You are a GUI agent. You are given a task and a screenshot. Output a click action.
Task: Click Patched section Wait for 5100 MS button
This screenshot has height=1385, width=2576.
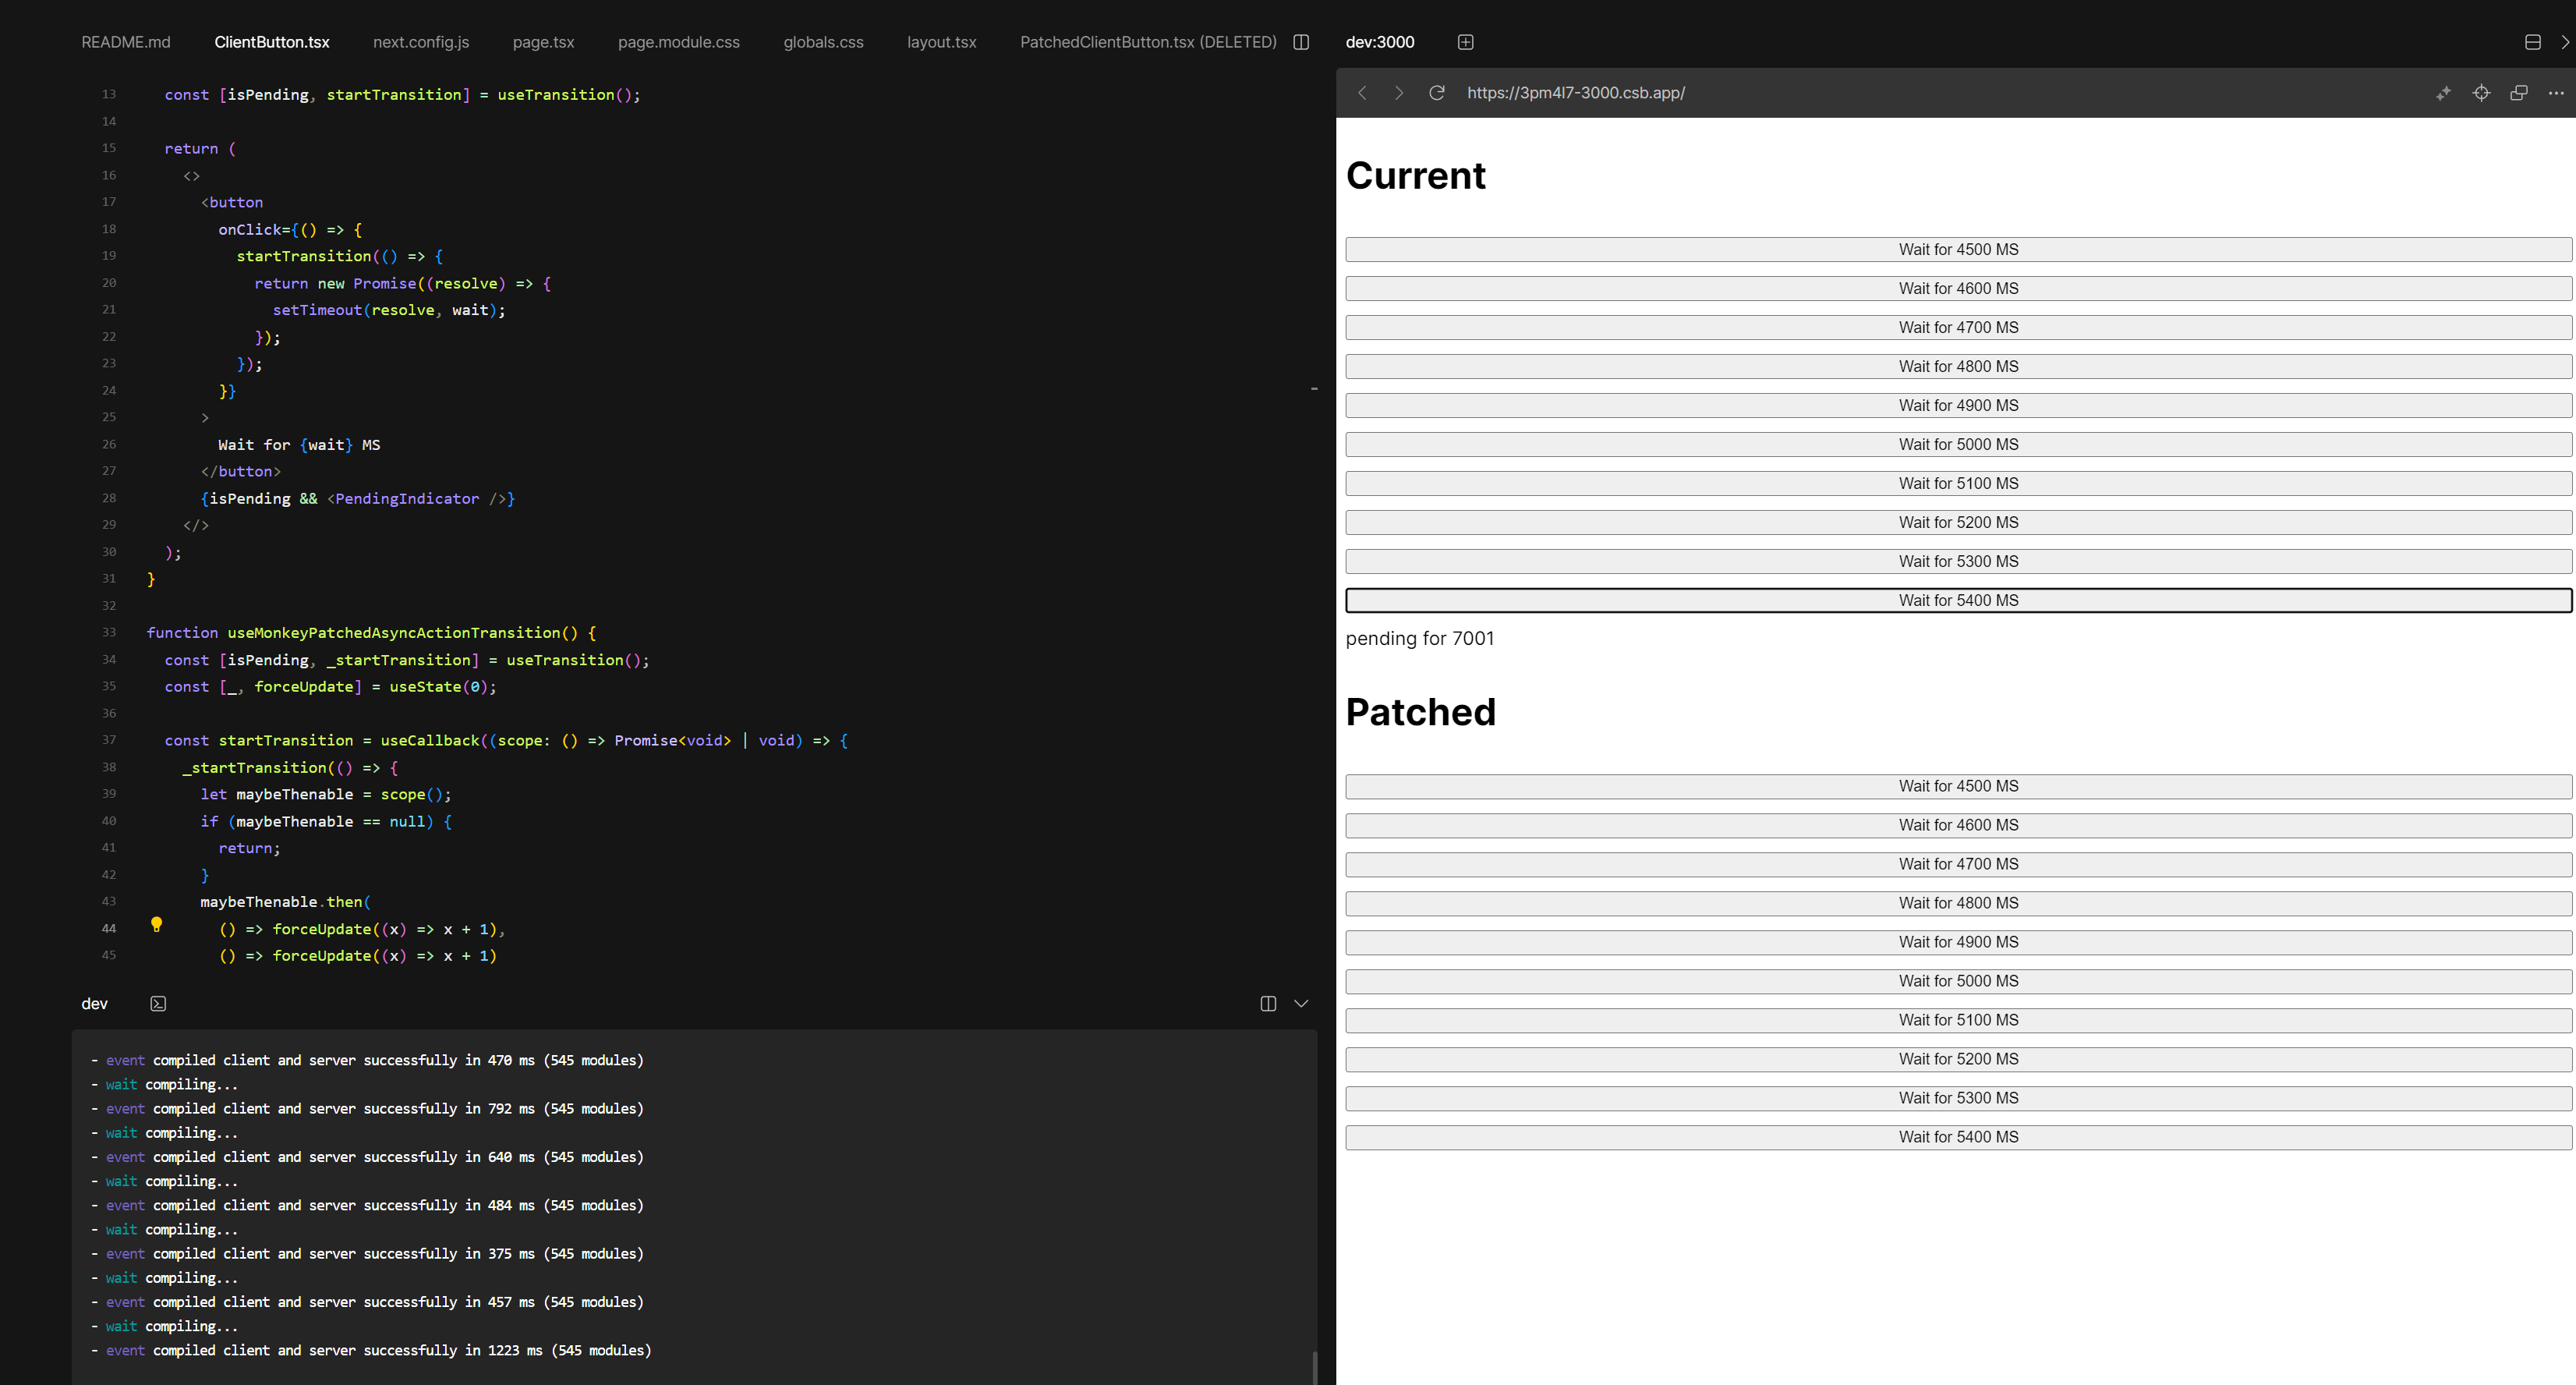1958,1020
